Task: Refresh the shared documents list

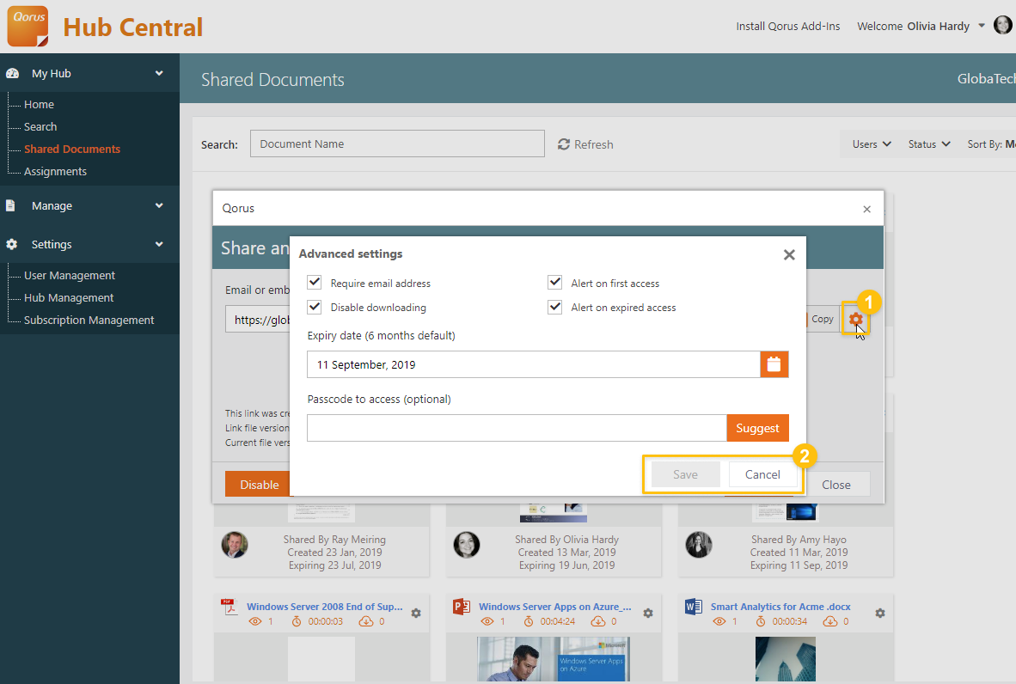Action: tap(585, 144)
